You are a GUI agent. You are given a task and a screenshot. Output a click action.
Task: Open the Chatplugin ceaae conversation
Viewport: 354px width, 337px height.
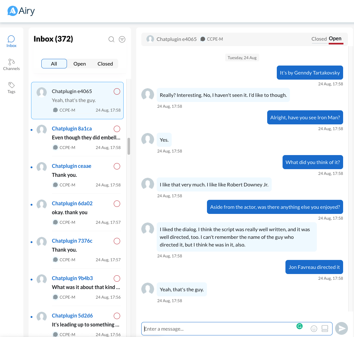click(x=77, y=175)
